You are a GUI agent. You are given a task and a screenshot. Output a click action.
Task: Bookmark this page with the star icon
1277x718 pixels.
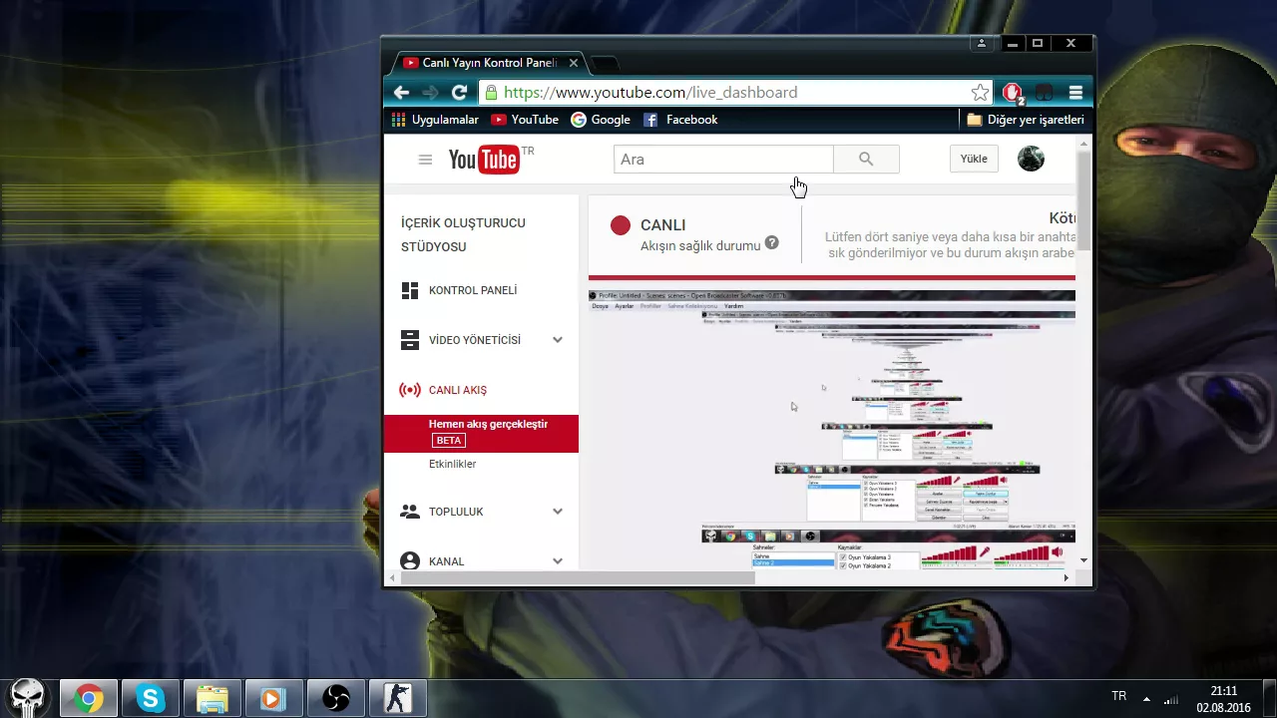pos(980,93)
